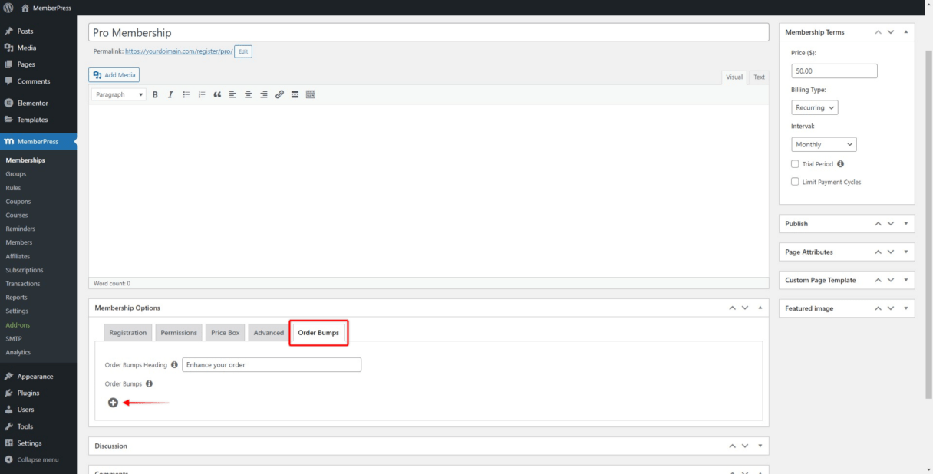
Task: Open the permalink yourdomain.com register link
Action: pos(179,51)
